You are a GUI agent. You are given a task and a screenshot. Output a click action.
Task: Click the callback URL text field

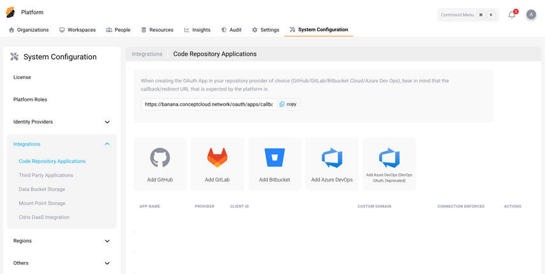pyautogui.click(x=208, y=104)
